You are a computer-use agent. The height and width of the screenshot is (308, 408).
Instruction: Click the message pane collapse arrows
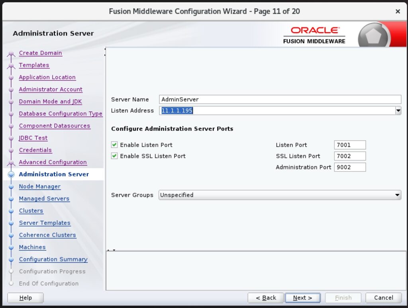point(111,250)
